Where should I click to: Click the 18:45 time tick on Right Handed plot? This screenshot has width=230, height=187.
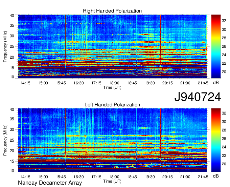click(132, 83)
